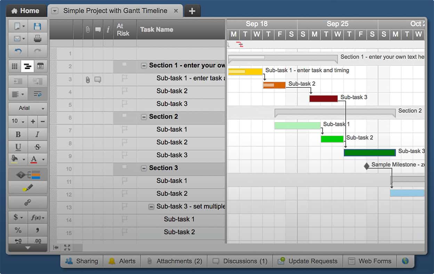The width and height of the screenshot is (434, 274).
Task: Click the Undo arrow icon
Action: coord(18,51)
